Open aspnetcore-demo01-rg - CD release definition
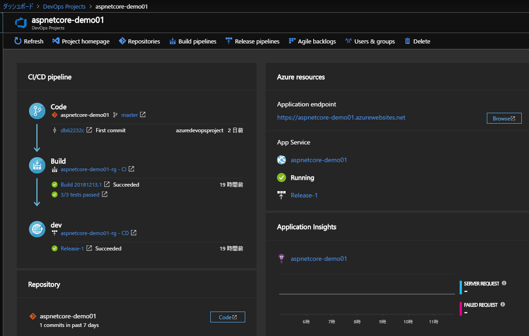The width and height of the screenshot is (529, 336). 94,233
